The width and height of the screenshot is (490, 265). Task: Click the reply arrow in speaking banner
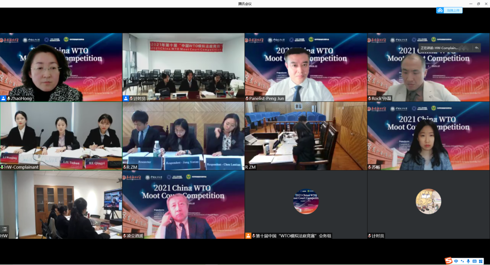(476, 48)
